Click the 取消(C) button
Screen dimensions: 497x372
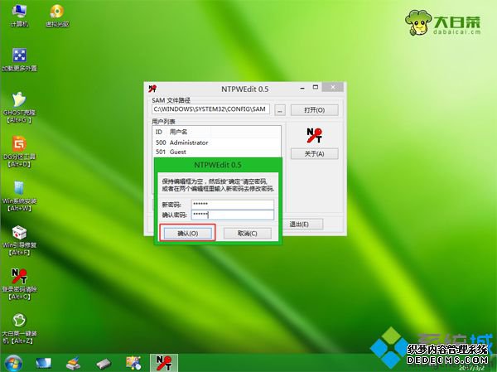pos(248,234)
